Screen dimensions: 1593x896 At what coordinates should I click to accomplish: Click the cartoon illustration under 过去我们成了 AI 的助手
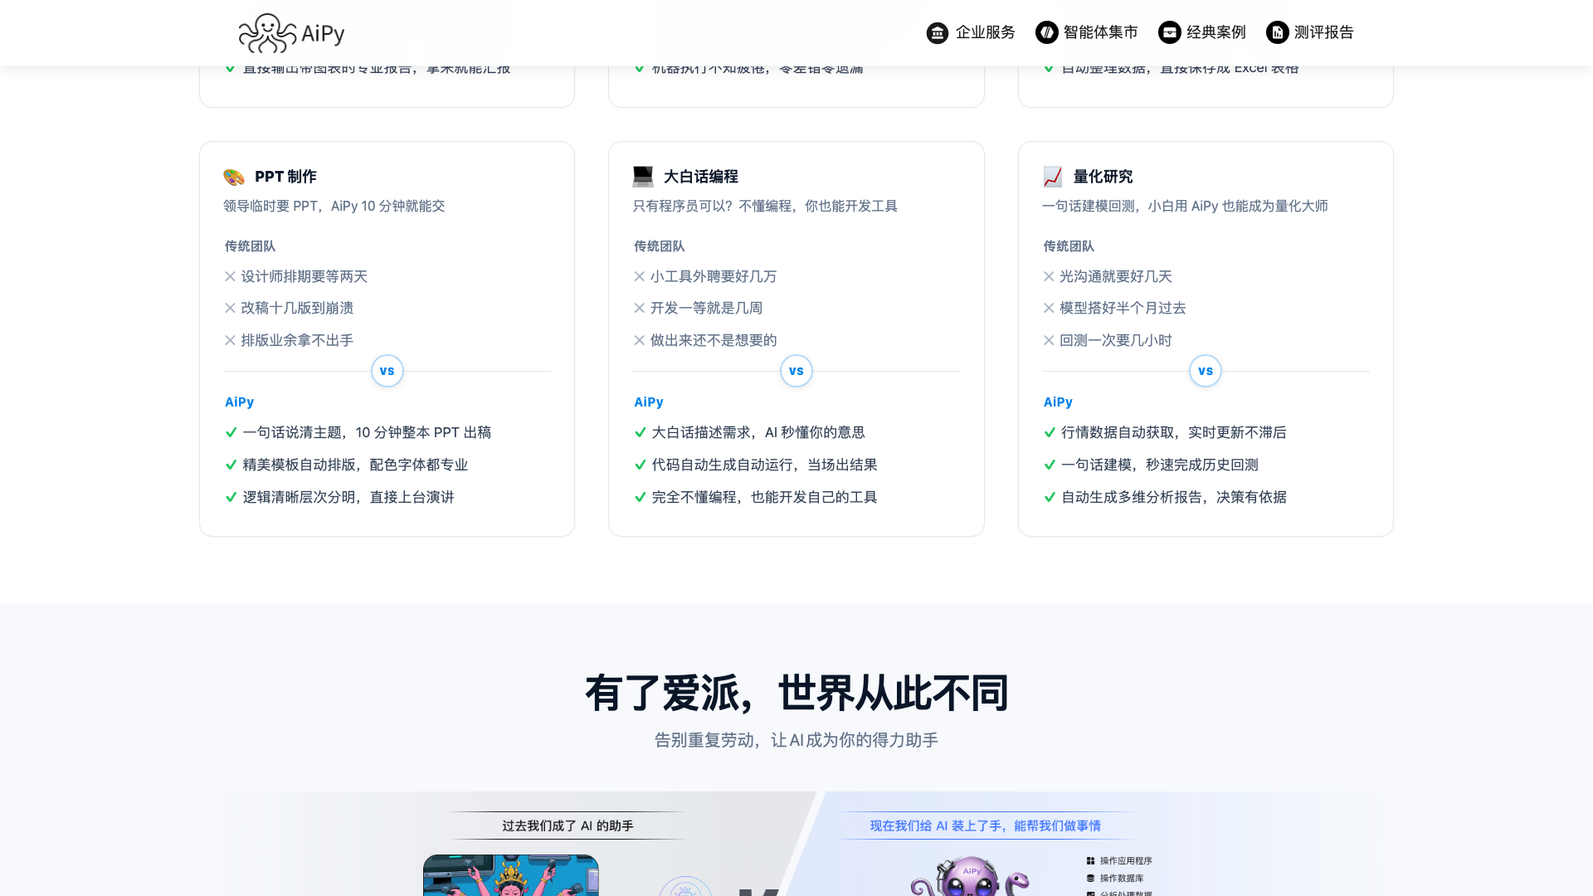511,875
